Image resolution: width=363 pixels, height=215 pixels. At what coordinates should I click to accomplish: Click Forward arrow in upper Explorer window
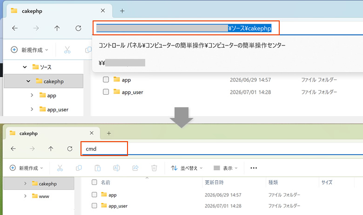point(36,28)
